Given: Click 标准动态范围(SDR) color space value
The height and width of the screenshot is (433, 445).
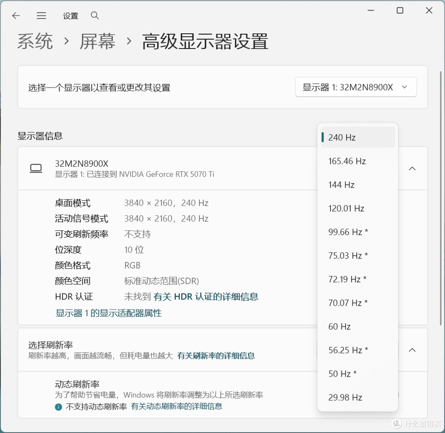Looking at the screenshot, I should (162, 281).
